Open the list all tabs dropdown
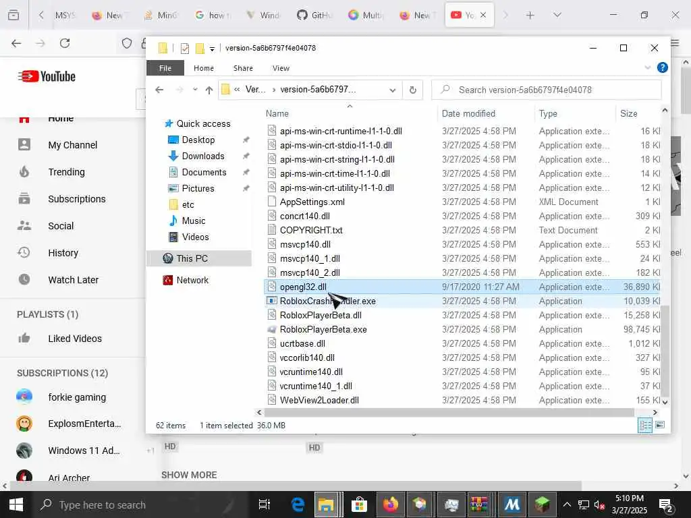 557,15
